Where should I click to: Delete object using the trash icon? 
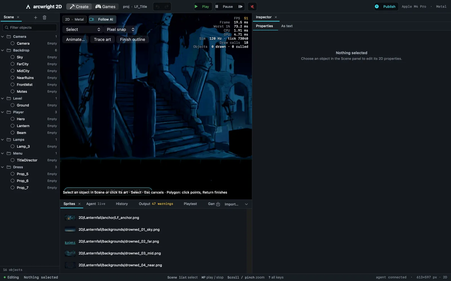(x=45, y=17)
